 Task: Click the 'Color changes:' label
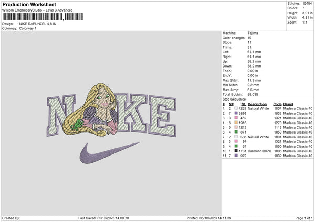(x=234, y=38)
